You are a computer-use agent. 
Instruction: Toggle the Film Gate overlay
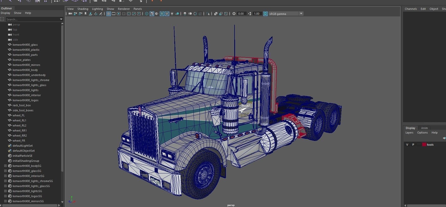tap(114, 14)
